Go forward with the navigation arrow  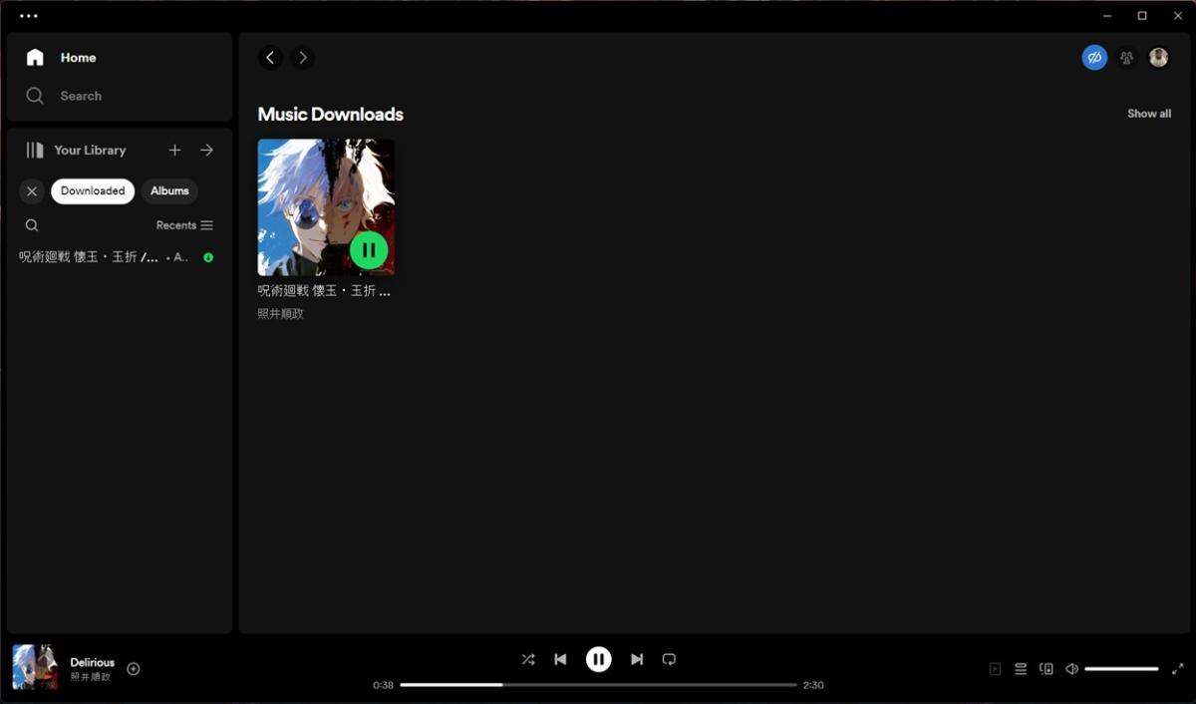302,57
